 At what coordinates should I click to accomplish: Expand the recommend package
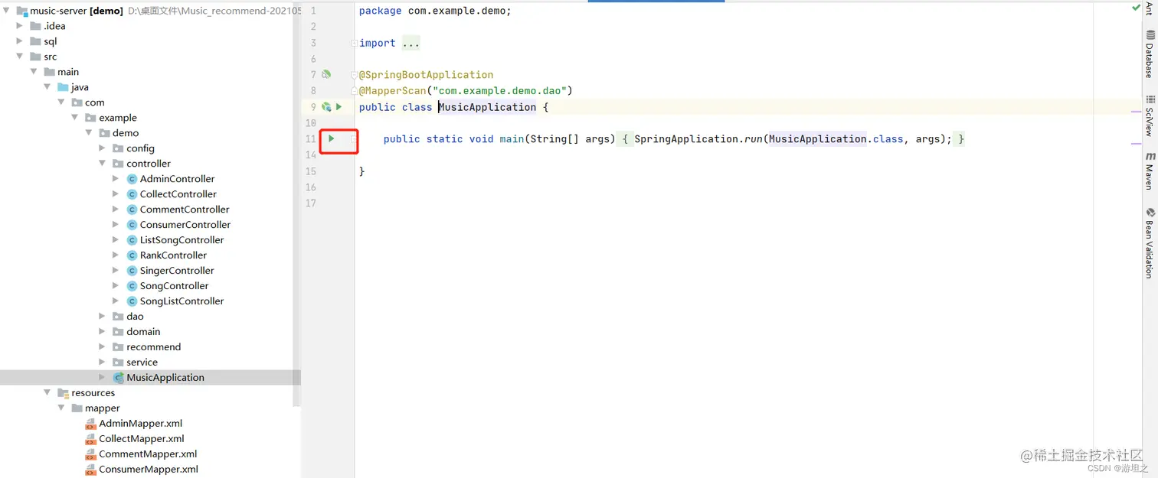(x=103, y=347)
